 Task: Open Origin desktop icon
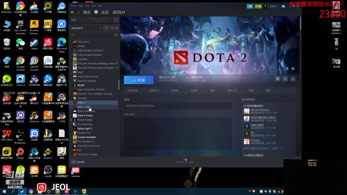[20, 153]
